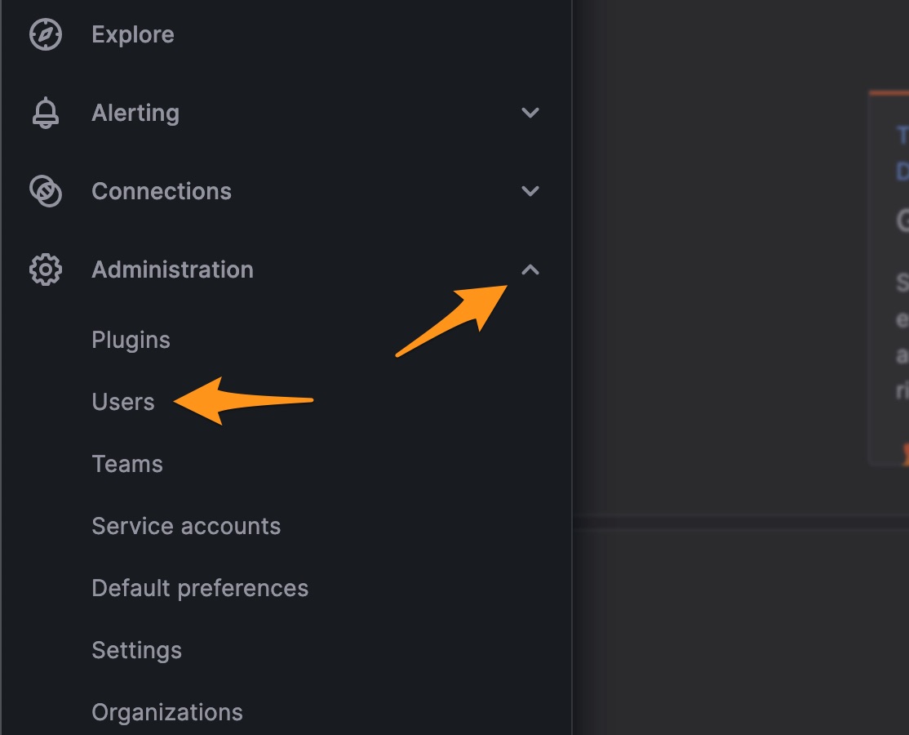909x735 pixels.
Task: Select Teams in the sidebar
Action: 127,464
